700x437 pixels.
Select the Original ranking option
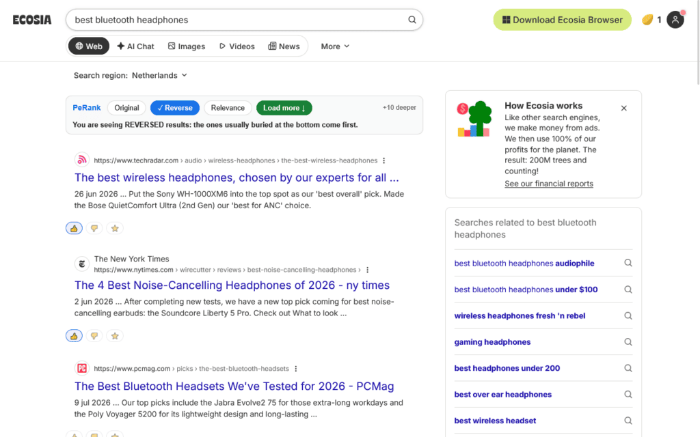click(126, 108)
